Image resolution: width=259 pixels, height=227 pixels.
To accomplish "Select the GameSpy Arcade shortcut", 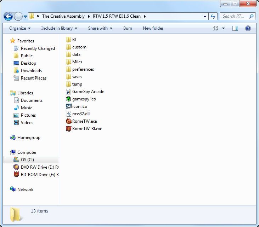I will pyautogui.click(x=88, y=92).
